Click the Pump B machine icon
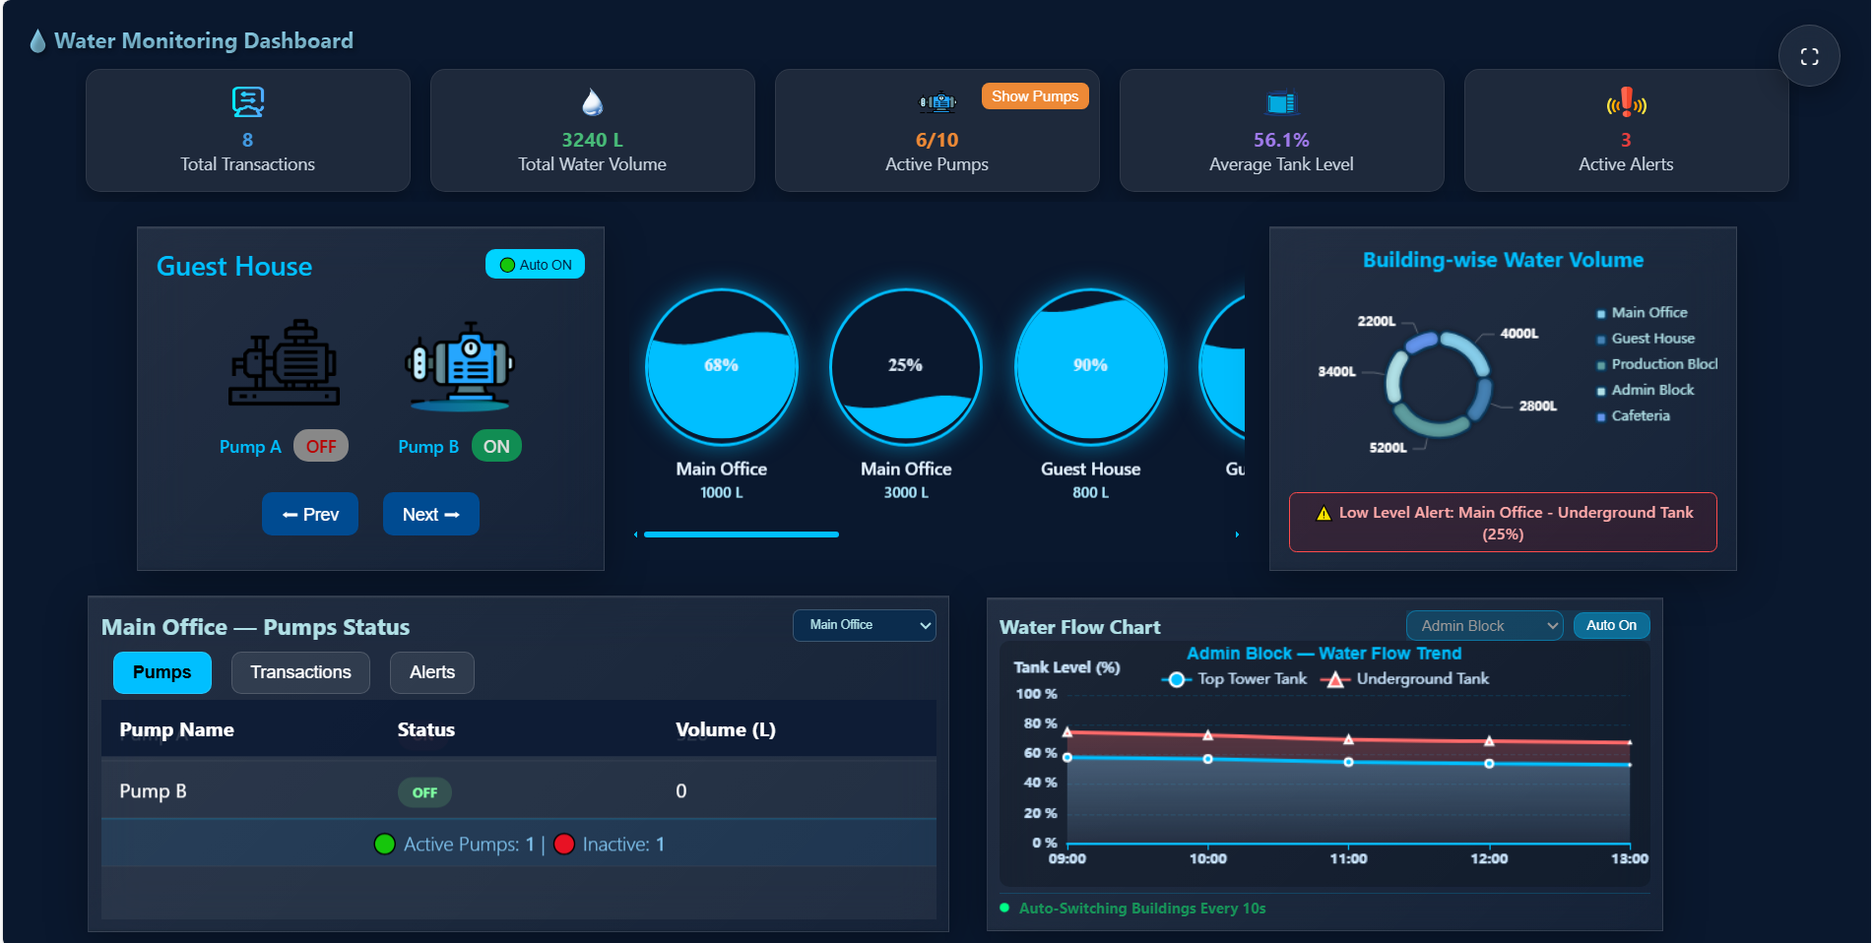The height and width of the screenshot is (943, 1873). pos(459,365)
